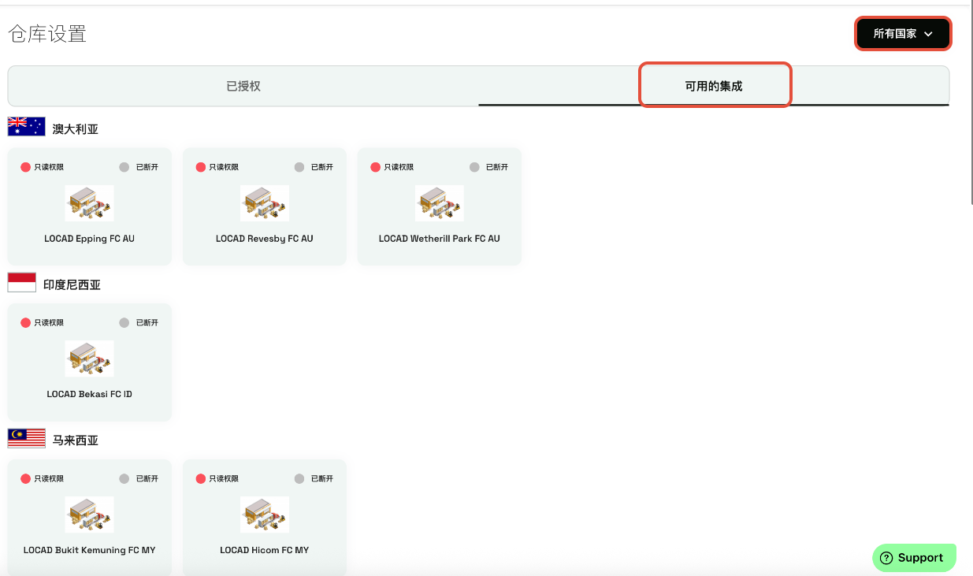Select the LOCAD Wetherill Park FC AU name

(440, 239)
